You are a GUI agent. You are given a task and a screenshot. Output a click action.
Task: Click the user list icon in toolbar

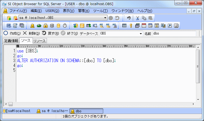pyautogui.click(x=32, y=26)
